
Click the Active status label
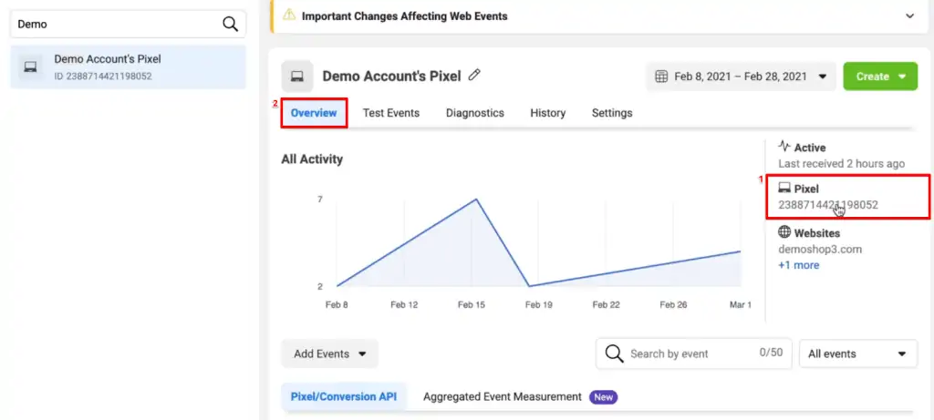[810, 148]
